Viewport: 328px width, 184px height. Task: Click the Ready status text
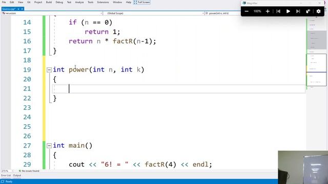(x=9, y=181)
